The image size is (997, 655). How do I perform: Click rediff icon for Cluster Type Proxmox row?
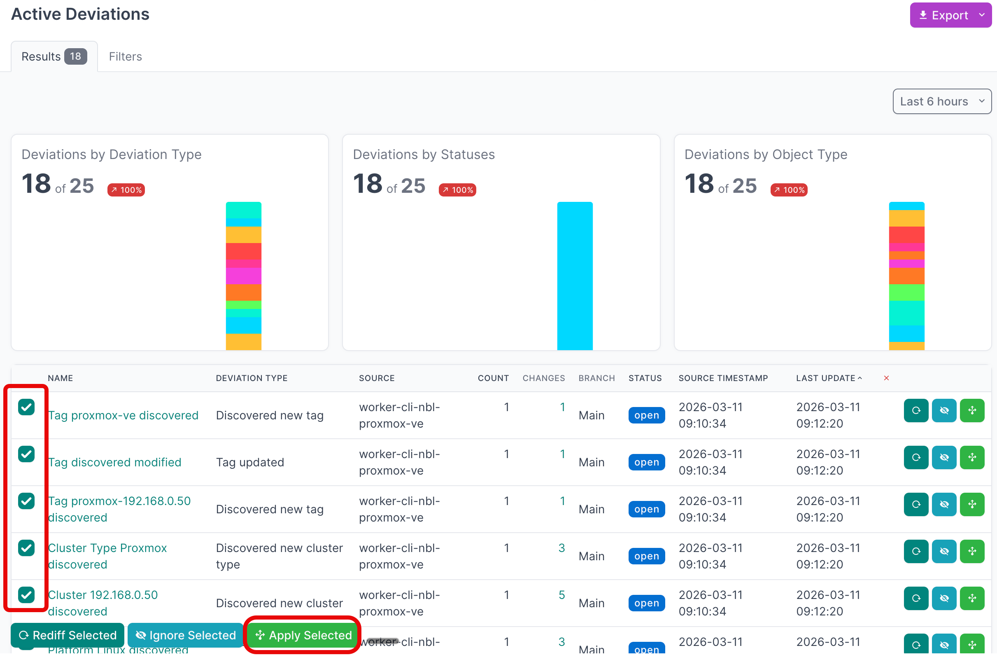click(x=916, y=551)
